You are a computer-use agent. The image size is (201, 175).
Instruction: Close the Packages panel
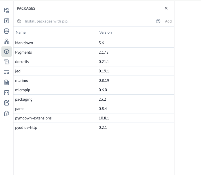(x=166, y=8)
